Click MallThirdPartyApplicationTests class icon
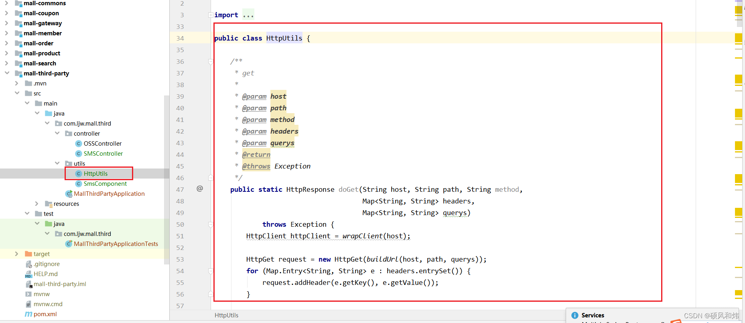The width and height of the screenshot is (745, 323). click(69, 244)
